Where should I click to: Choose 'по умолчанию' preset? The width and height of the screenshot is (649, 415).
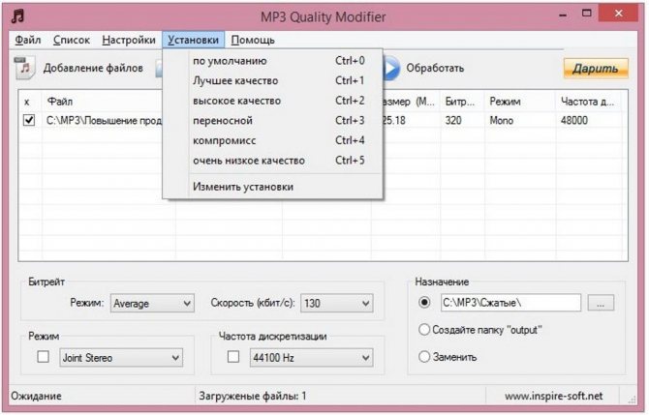[273, 61]
